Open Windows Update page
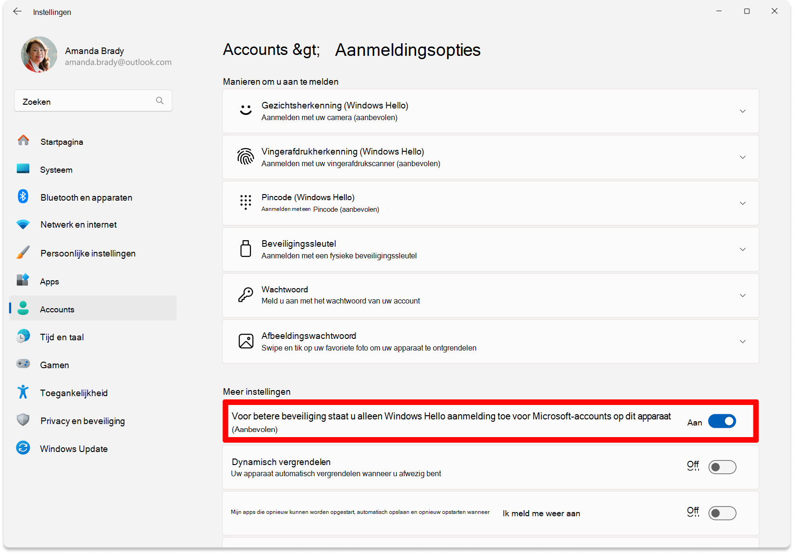Viewport: 793px width, 553px height. 93,449
